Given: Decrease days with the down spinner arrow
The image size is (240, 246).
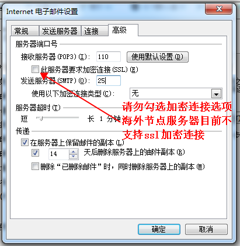Looking at the screenshot, I should pos(74,157).
